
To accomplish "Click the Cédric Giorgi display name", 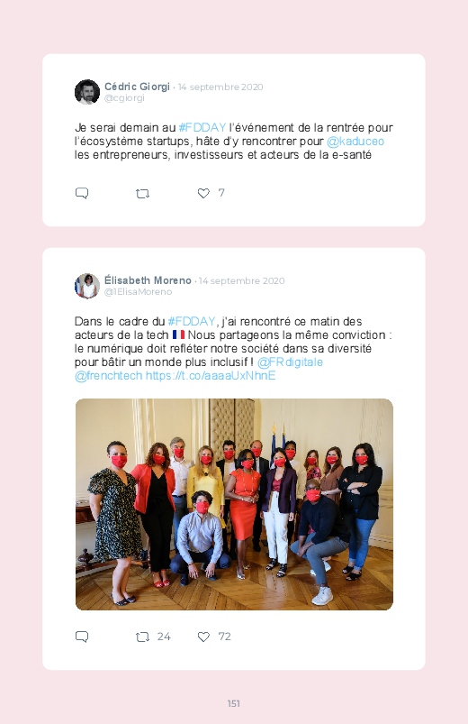I will click(x=137, y=87).
